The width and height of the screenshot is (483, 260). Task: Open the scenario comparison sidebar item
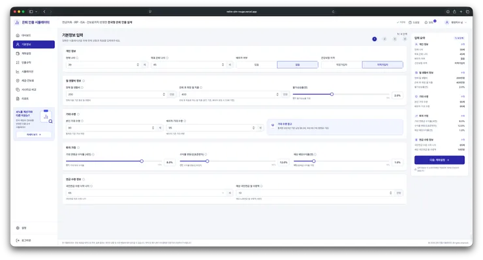34,89
